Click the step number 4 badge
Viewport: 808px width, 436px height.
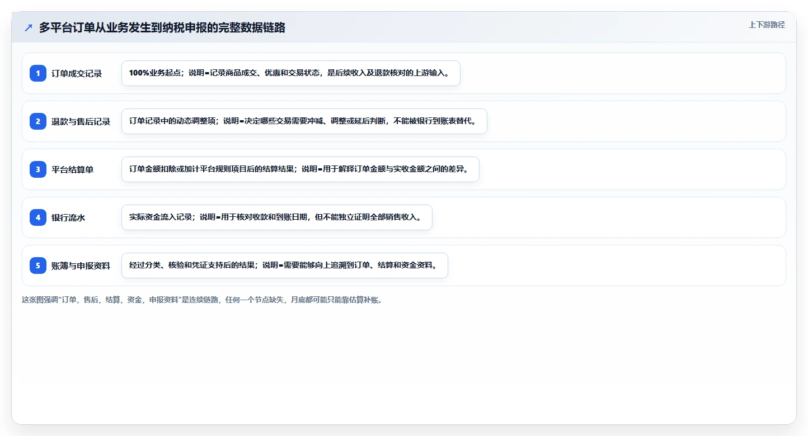pos(38,217)
